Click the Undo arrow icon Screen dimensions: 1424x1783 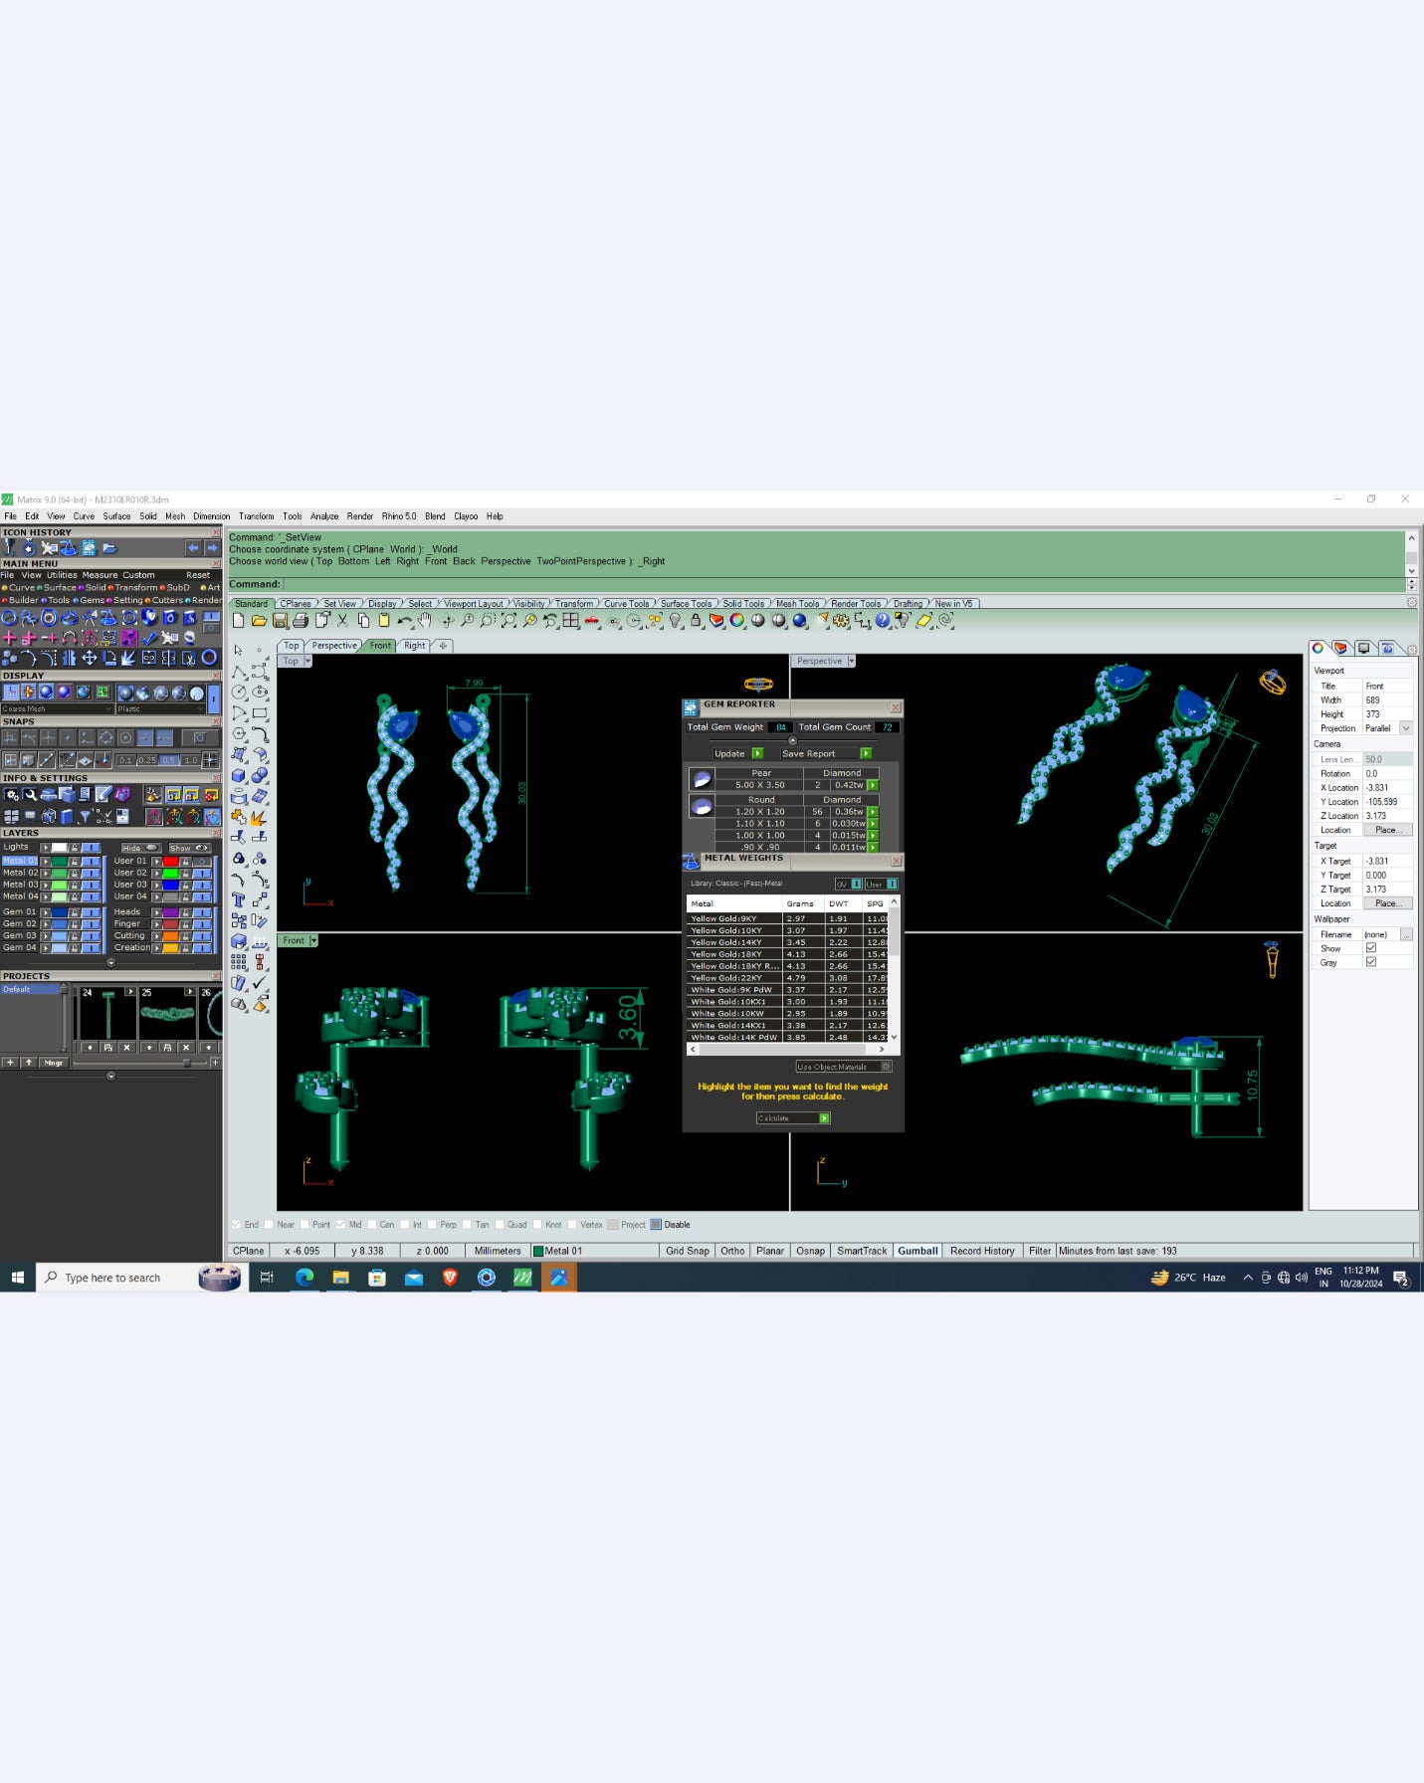click(403, 621)
